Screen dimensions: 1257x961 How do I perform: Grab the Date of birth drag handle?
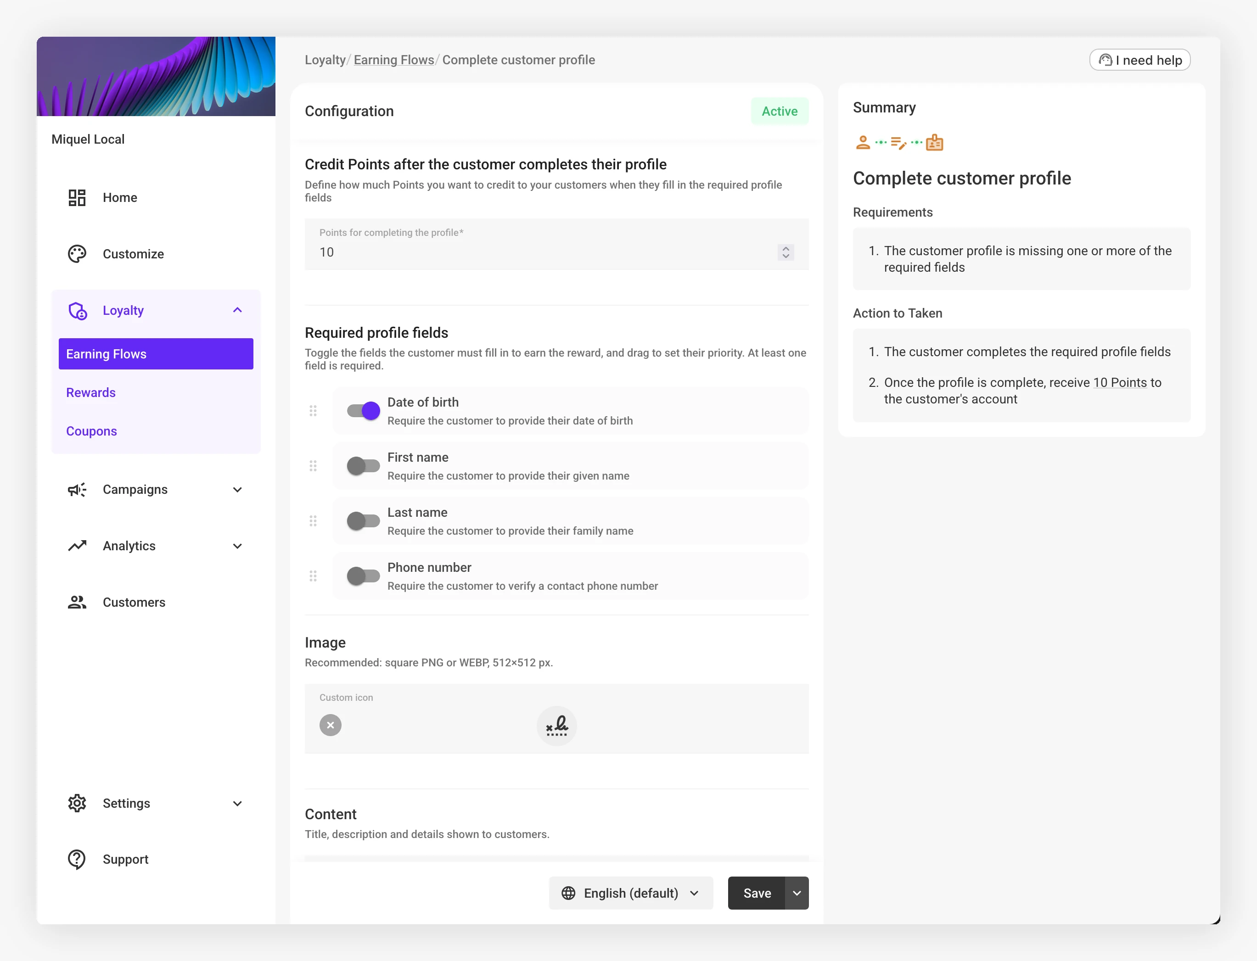click(x=313, y=411)
